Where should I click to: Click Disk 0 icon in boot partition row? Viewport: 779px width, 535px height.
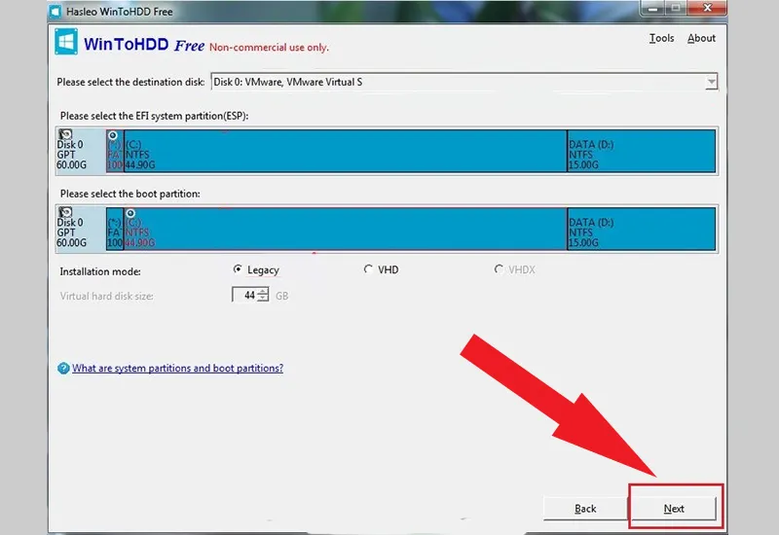(x=66, y=212)
